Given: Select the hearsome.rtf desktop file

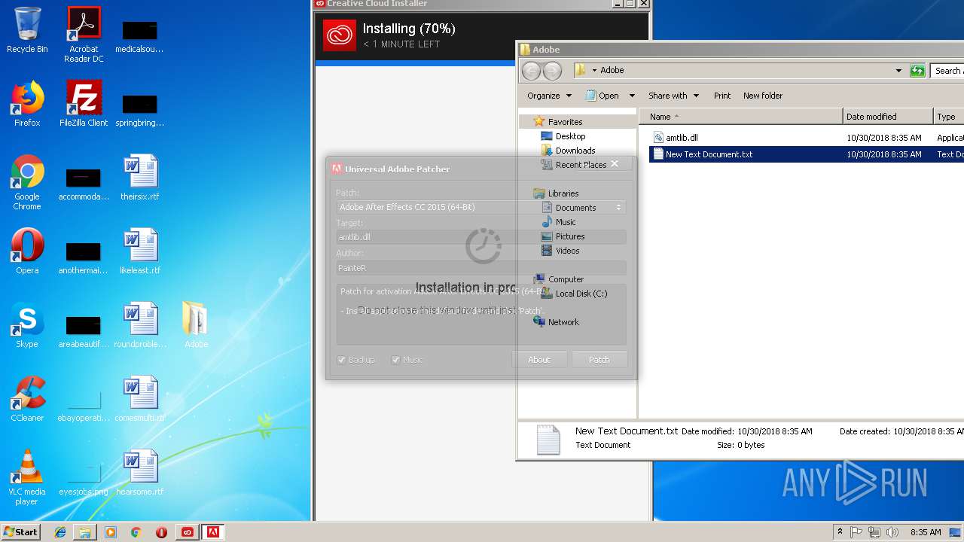Looking at the screenshot, I should tap(140, 473).
